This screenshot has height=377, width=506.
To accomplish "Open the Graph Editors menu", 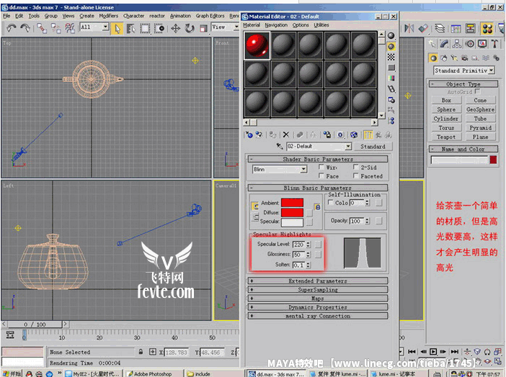I will pyautogui.click(x=210, y=16).
